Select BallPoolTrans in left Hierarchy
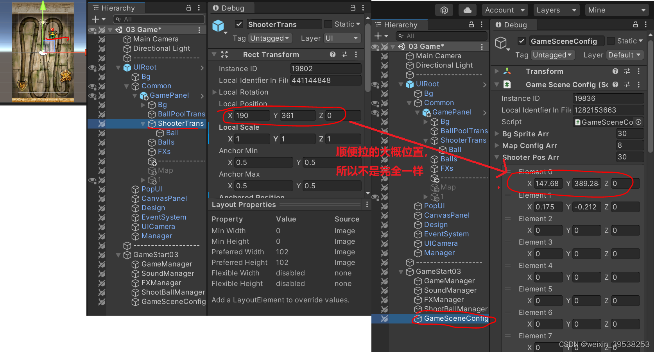The image size is (656, 352). (x=181, y=114)
